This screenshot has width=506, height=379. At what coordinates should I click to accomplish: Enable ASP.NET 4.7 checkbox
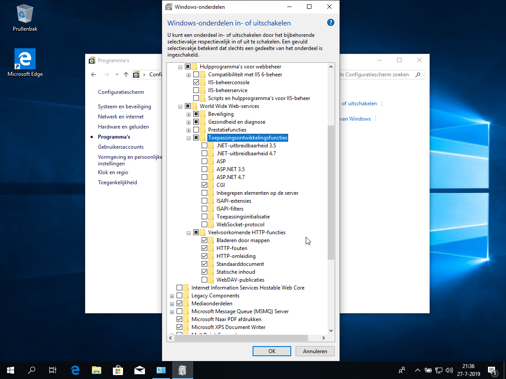pos(204,177)
